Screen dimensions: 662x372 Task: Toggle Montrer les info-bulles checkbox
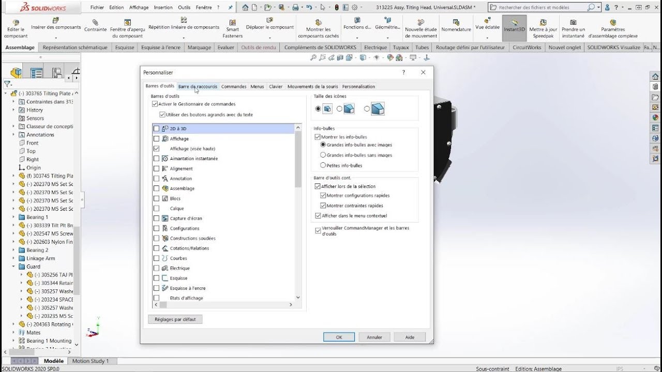point(318,137)
